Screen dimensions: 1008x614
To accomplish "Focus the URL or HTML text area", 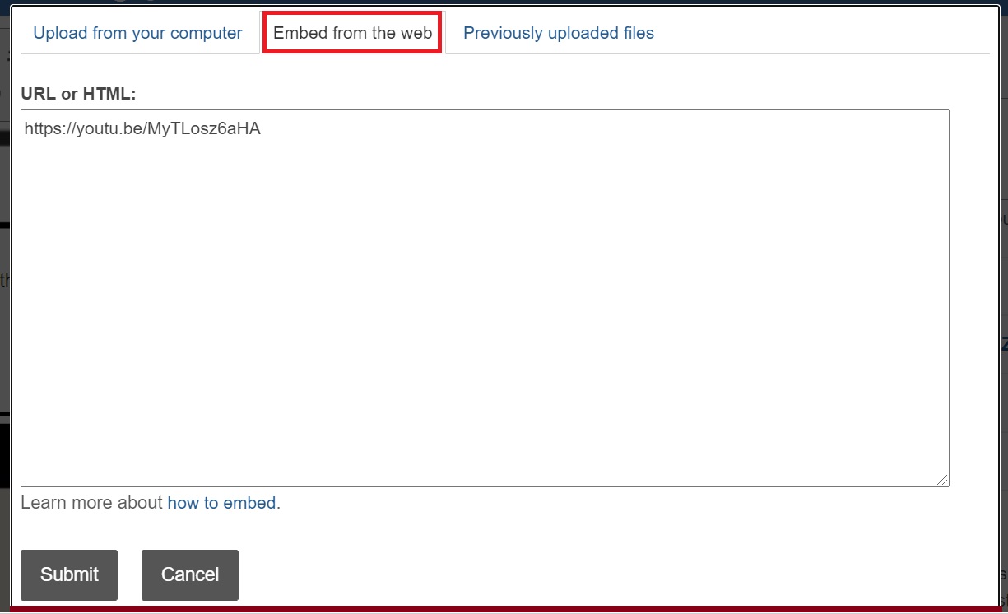I will click(485, 298).
